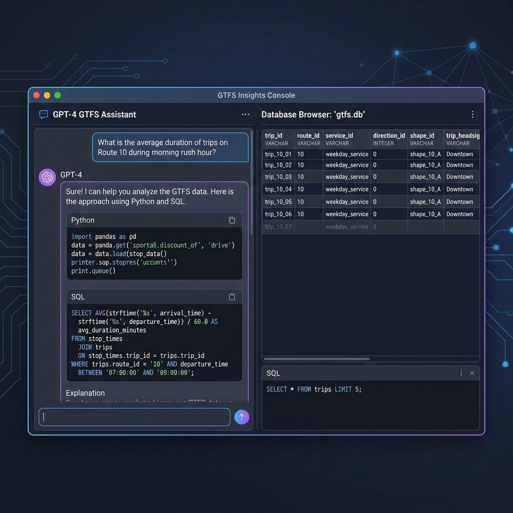Screen dimensions: 513x513
Task: Click the chat panel vertical scrollbar
Action: 251,182
